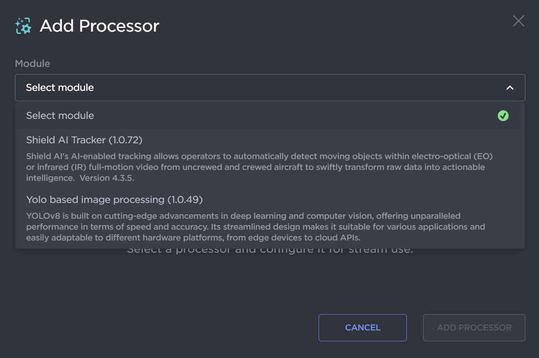Click 'Version 4.3.5' in Shield AI description
Screen dimensions: 539x358
(x=106, y=178)
